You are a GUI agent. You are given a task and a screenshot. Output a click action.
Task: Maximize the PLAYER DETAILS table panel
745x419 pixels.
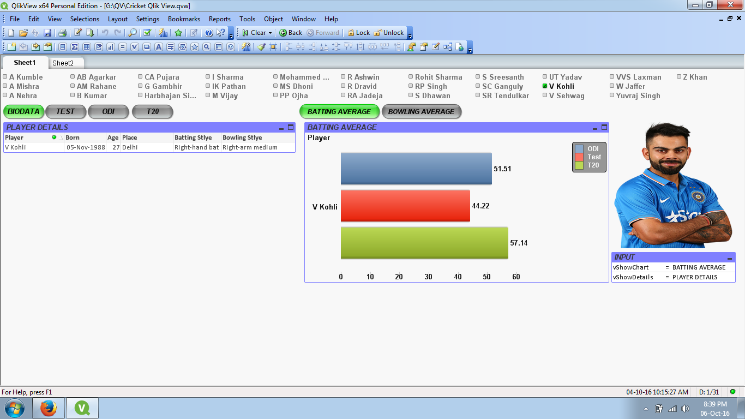pyautogui.click(x=291, y=128)
